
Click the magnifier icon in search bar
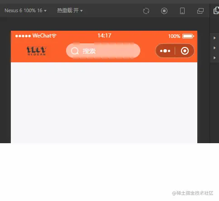(x=75, y=51)
